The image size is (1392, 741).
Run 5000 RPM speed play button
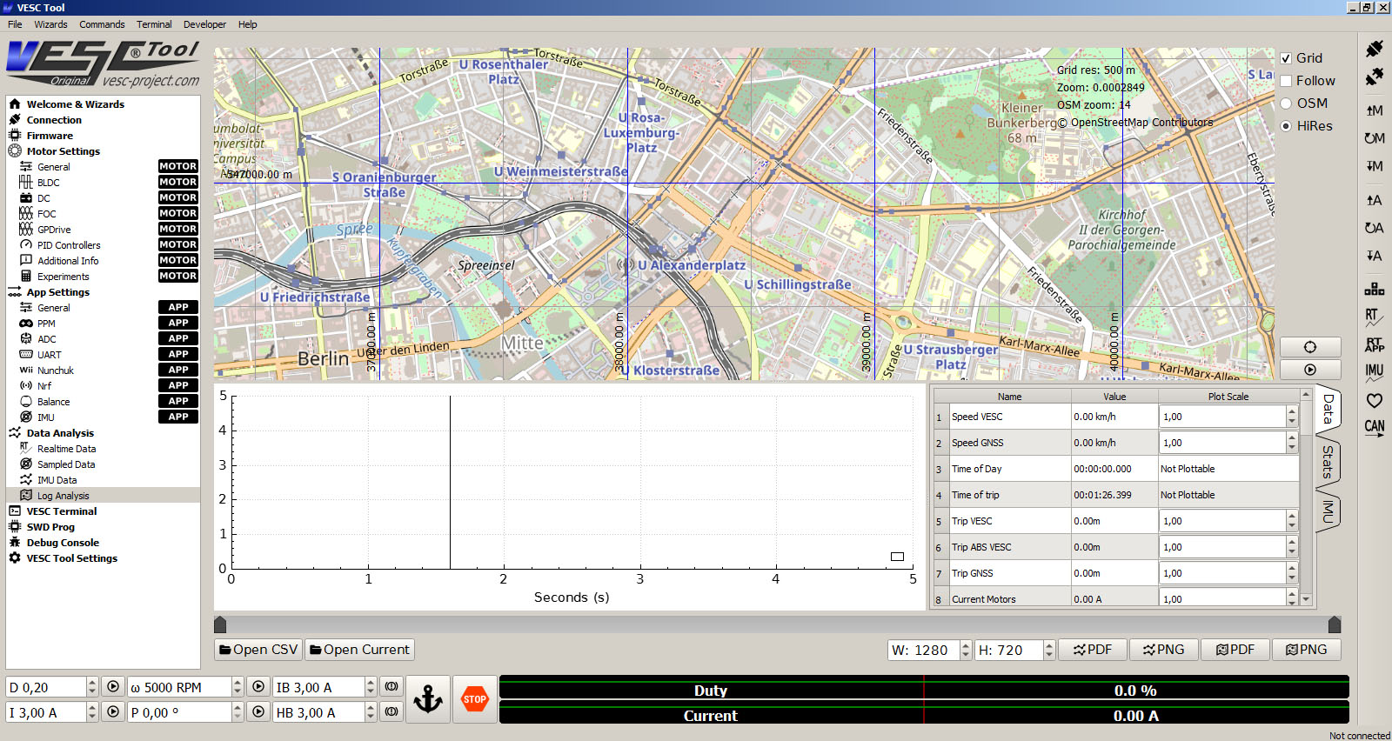tap(258, 686)
